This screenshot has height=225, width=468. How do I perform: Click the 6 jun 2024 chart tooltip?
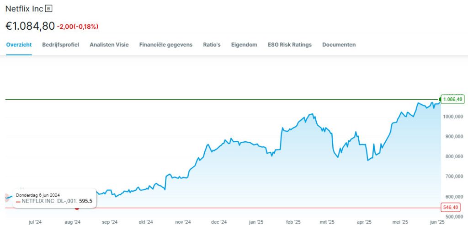(54, 198)
